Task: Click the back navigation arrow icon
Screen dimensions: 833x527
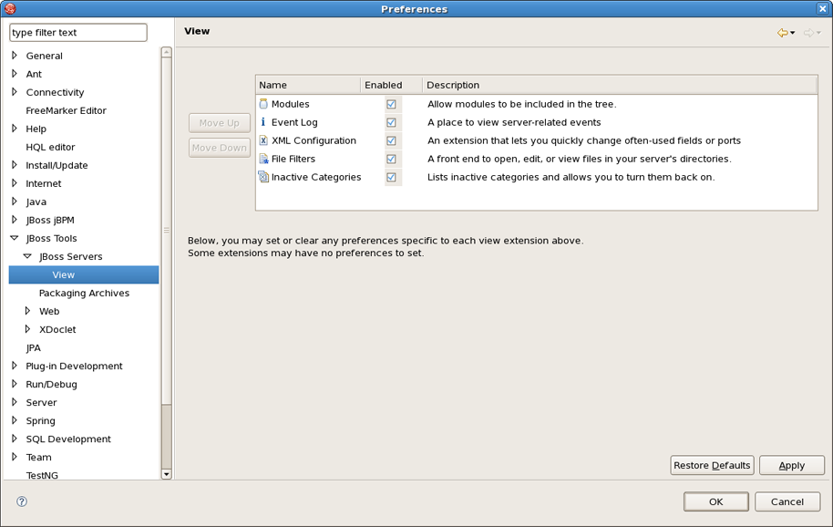Action: click(782, 33)
